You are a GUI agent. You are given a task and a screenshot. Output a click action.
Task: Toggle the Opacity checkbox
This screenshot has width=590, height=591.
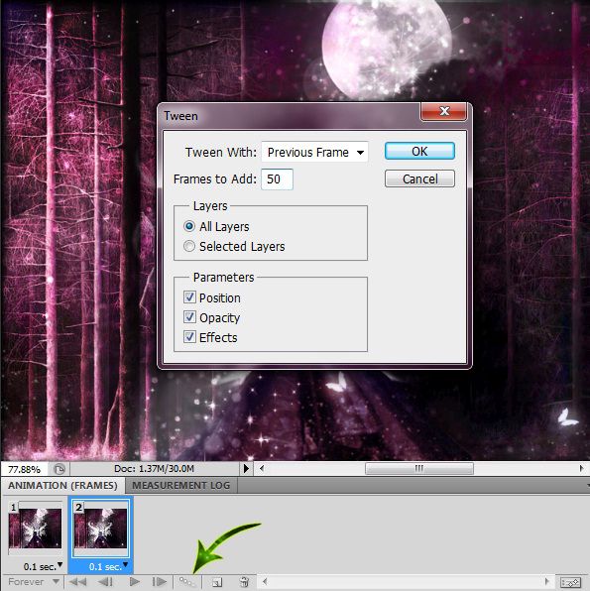coord(189,317)
